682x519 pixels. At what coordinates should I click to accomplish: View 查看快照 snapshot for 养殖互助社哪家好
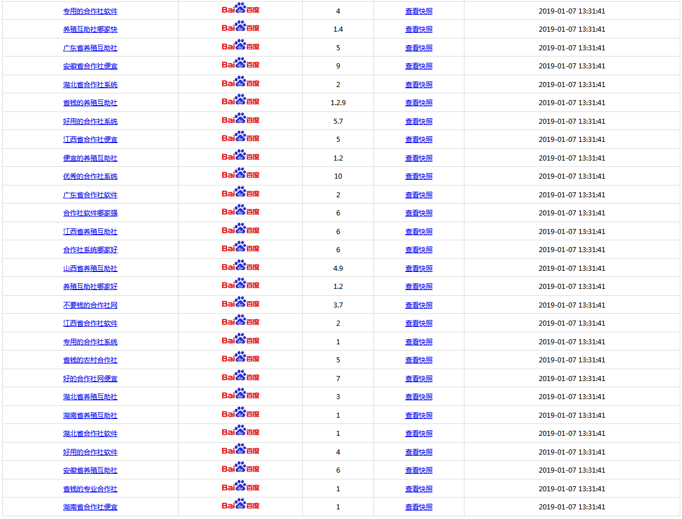tap(419, 287)
